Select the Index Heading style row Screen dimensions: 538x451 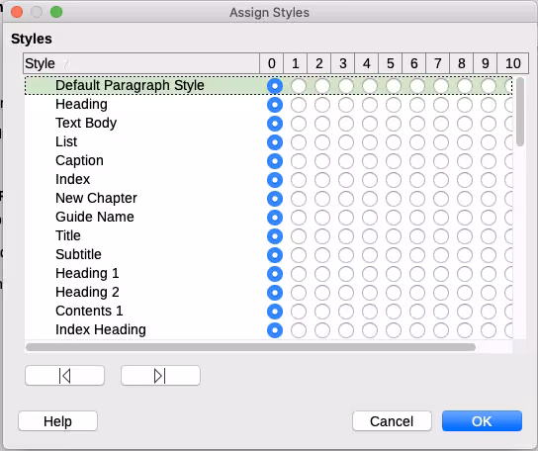tap(268, 329)
